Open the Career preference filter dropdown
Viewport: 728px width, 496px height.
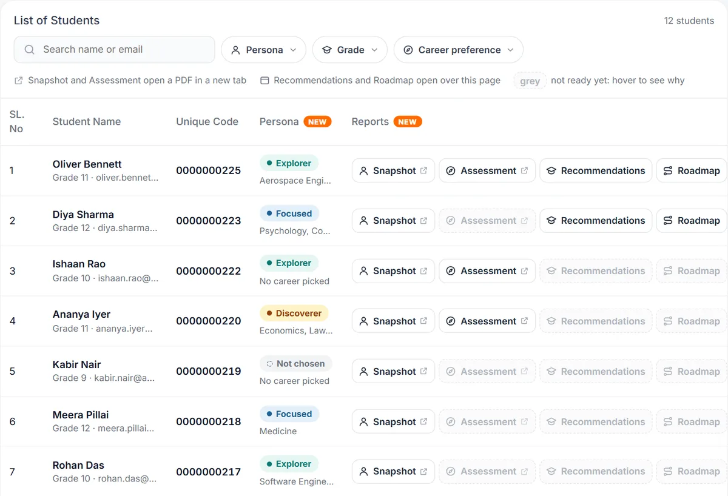(459, 50)
